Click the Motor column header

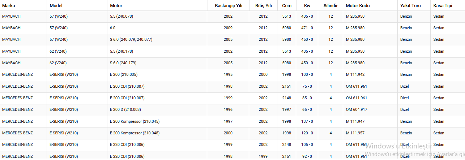coord(116,6)
